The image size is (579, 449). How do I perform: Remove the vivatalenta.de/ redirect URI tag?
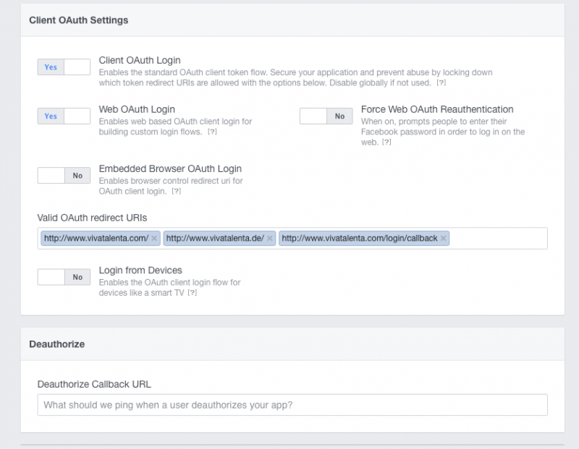pyautogui.click(x=270, y=239)
